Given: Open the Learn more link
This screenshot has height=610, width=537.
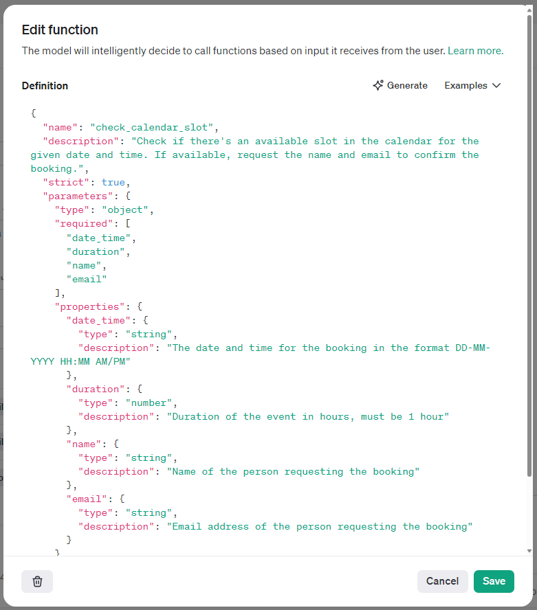Looking at the screenshot, I should (476, 51).
